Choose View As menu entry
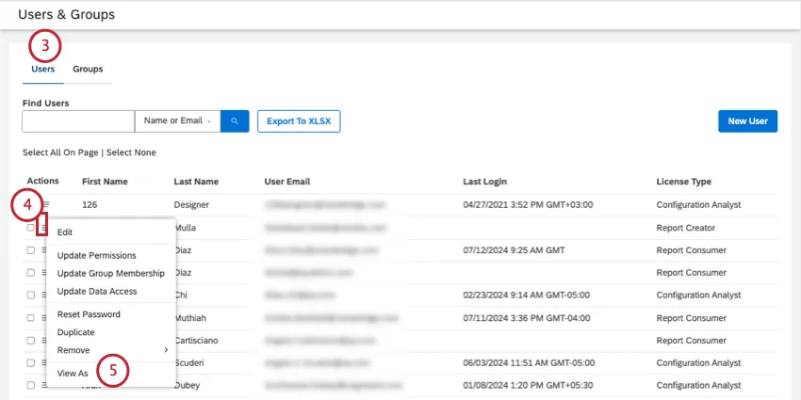 (x=73, y=373)
